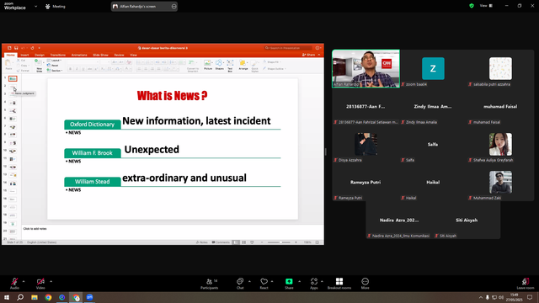Image resolution: width=539 pixels, height=303 pixels.
Task: Open Breakout rooms
Action: [339, 284]
